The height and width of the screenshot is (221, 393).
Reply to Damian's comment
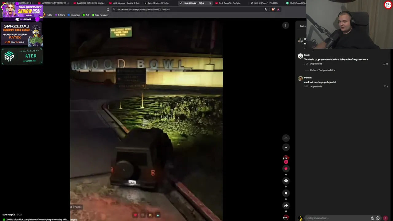pos(316,87)
